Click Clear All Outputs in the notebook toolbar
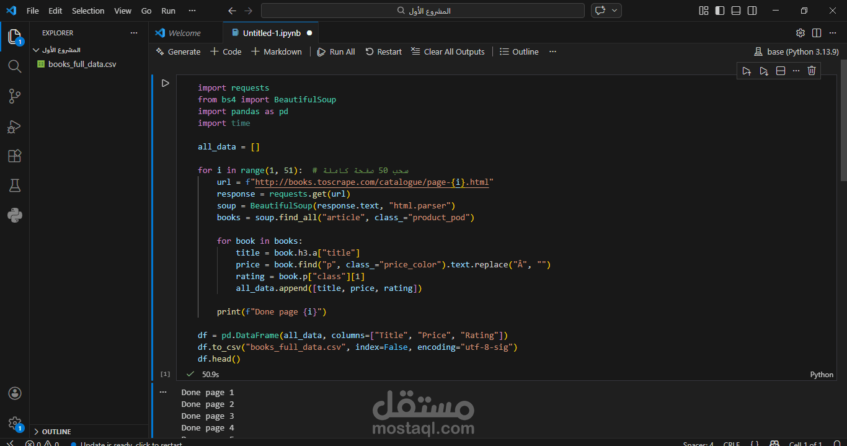This screenshot has height=446, width=847. click(x=448, y=51)
